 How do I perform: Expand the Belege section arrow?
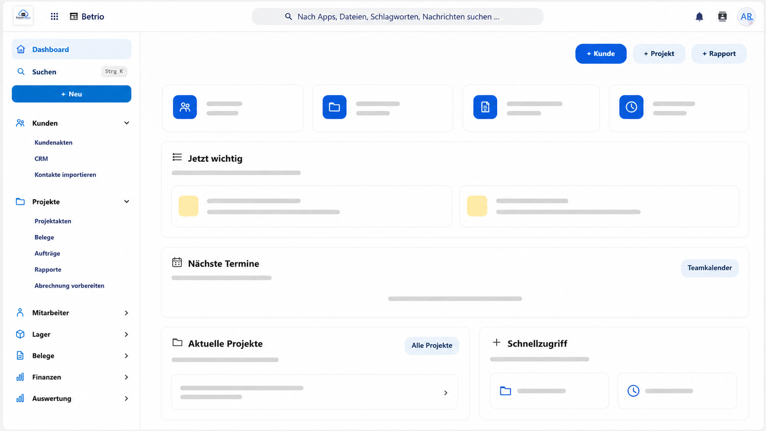tap(126, 356)
